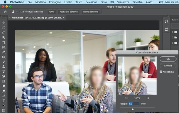
Task: Expand the topmost swatch folder group
Action: coord(173,32)
